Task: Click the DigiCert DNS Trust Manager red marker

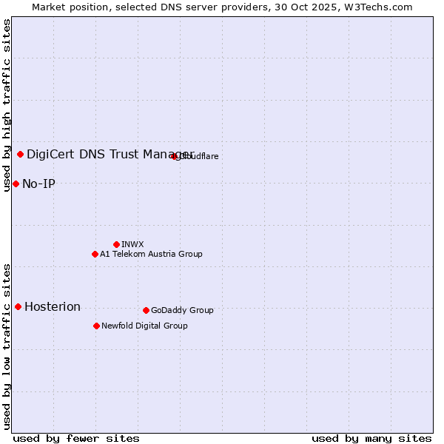Action: point(21,154)
